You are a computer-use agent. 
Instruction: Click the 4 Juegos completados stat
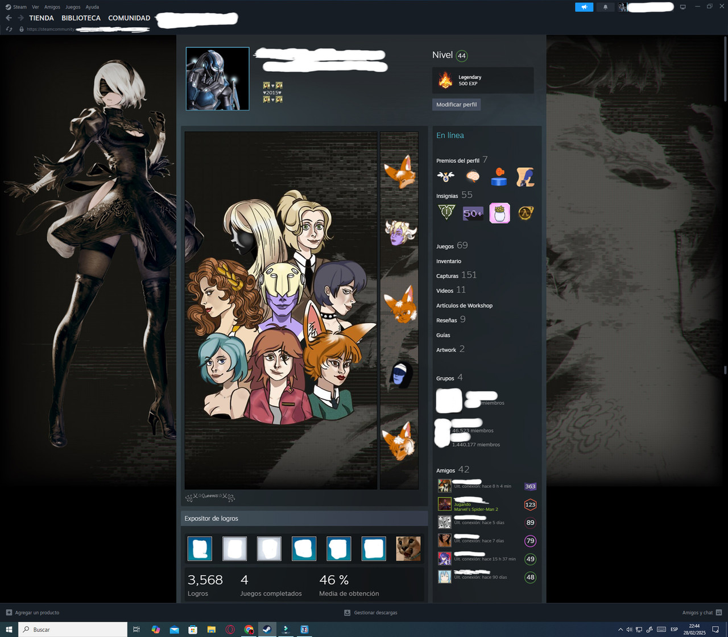click(271, 585)
